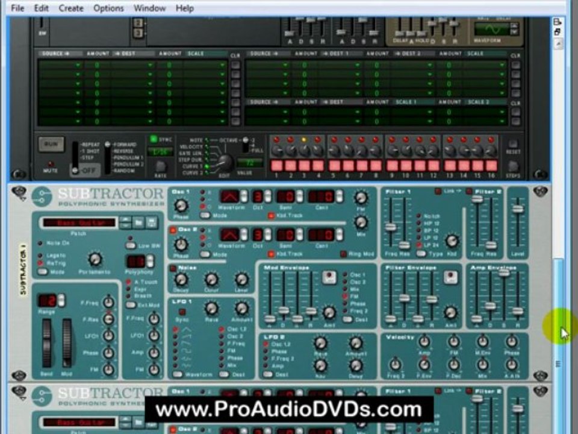Click the step 10 knob in Thor sequencer
The height and width of the screenshot is (434, 578).
tap(406, 150)
